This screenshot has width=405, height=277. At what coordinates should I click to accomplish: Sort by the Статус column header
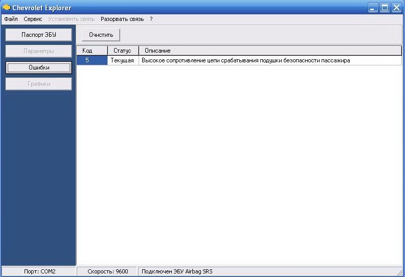(x=123, y=51)
